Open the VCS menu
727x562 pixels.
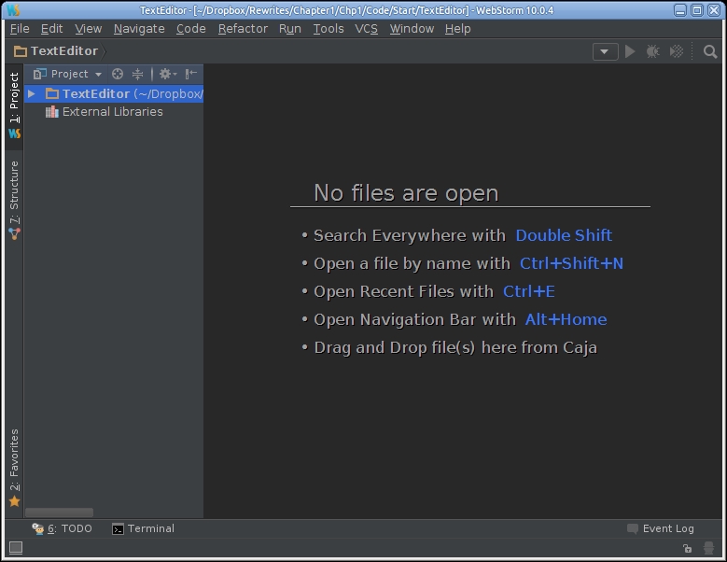[x=366, y=29]
